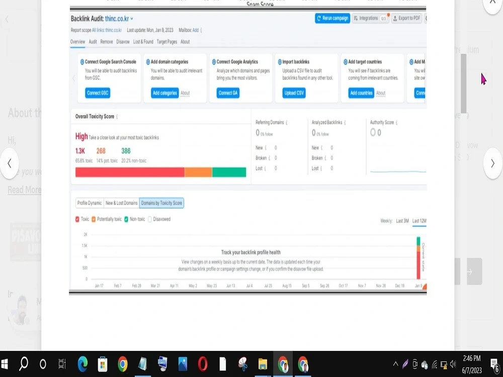Open Cortana circle on taskbar

pyautogui.click(x=43, y=364)
